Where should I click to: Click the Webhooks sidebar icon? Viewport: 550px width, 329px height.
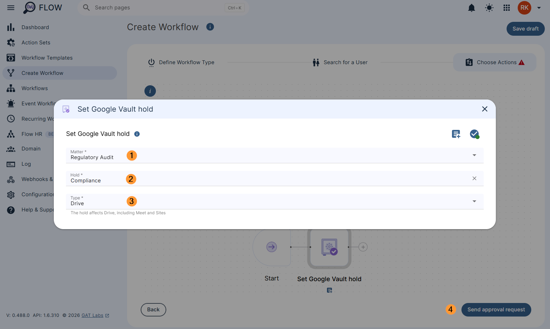(11, 180)
